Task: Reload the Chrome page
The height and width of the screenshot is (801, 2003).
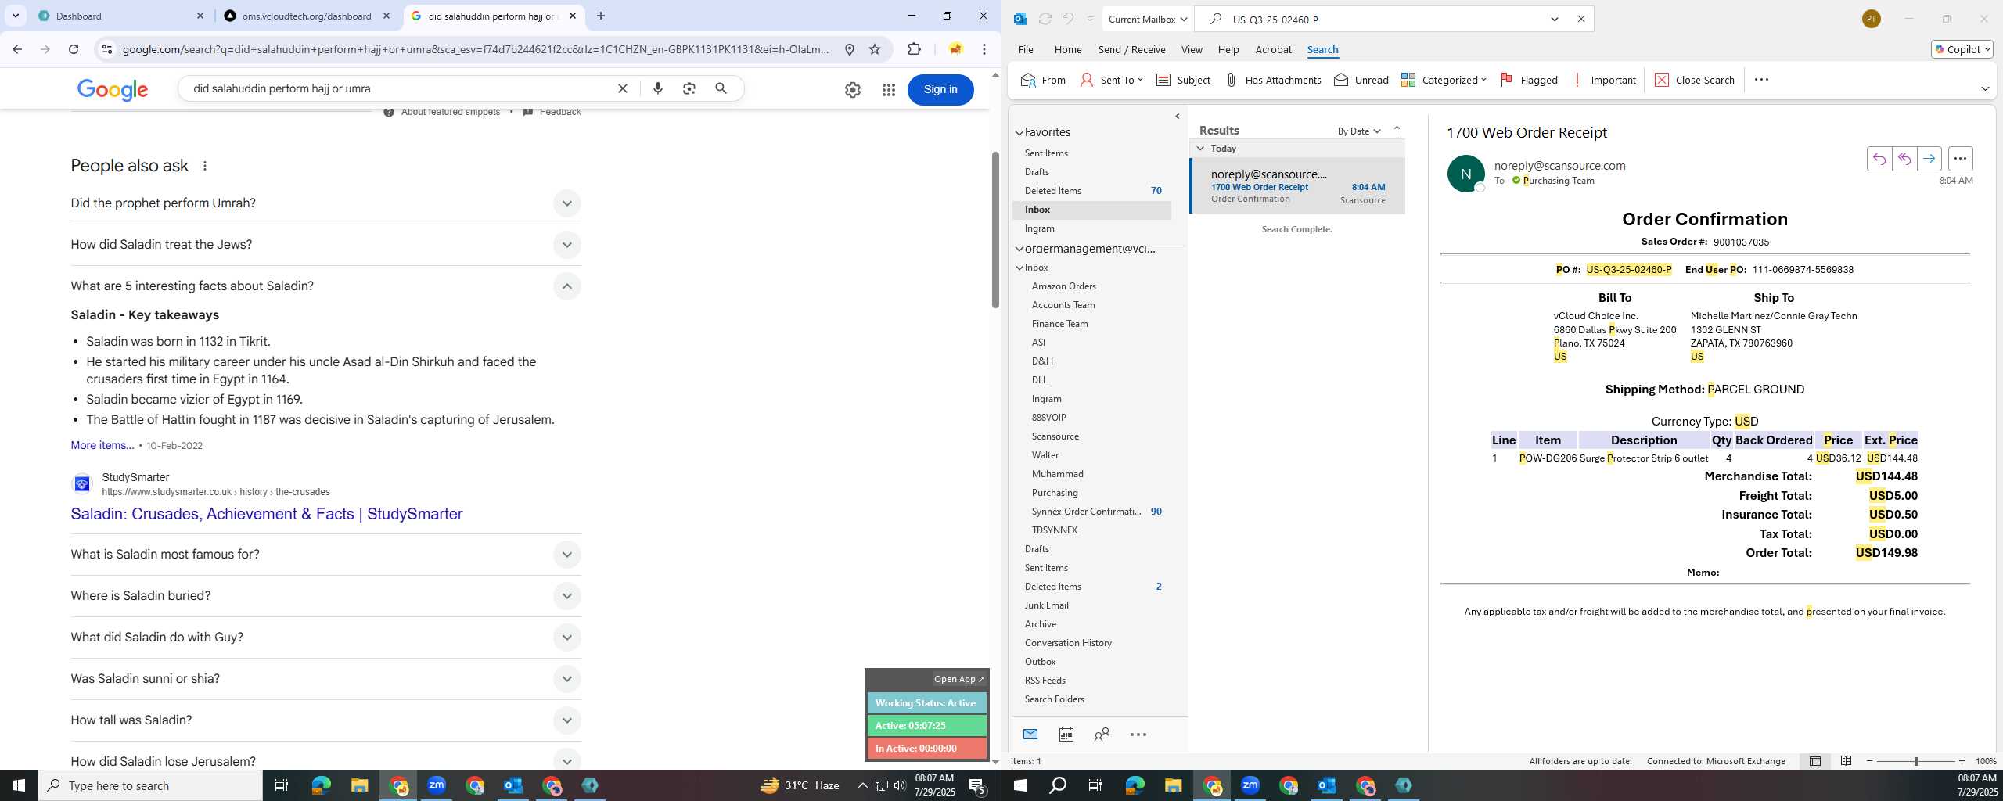Action: tap(74, 49)
